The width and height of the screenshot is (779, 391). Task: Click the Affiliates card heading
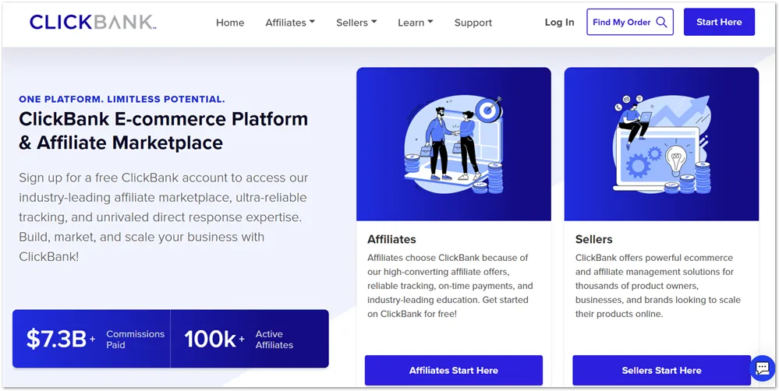[x=391, y=239]
